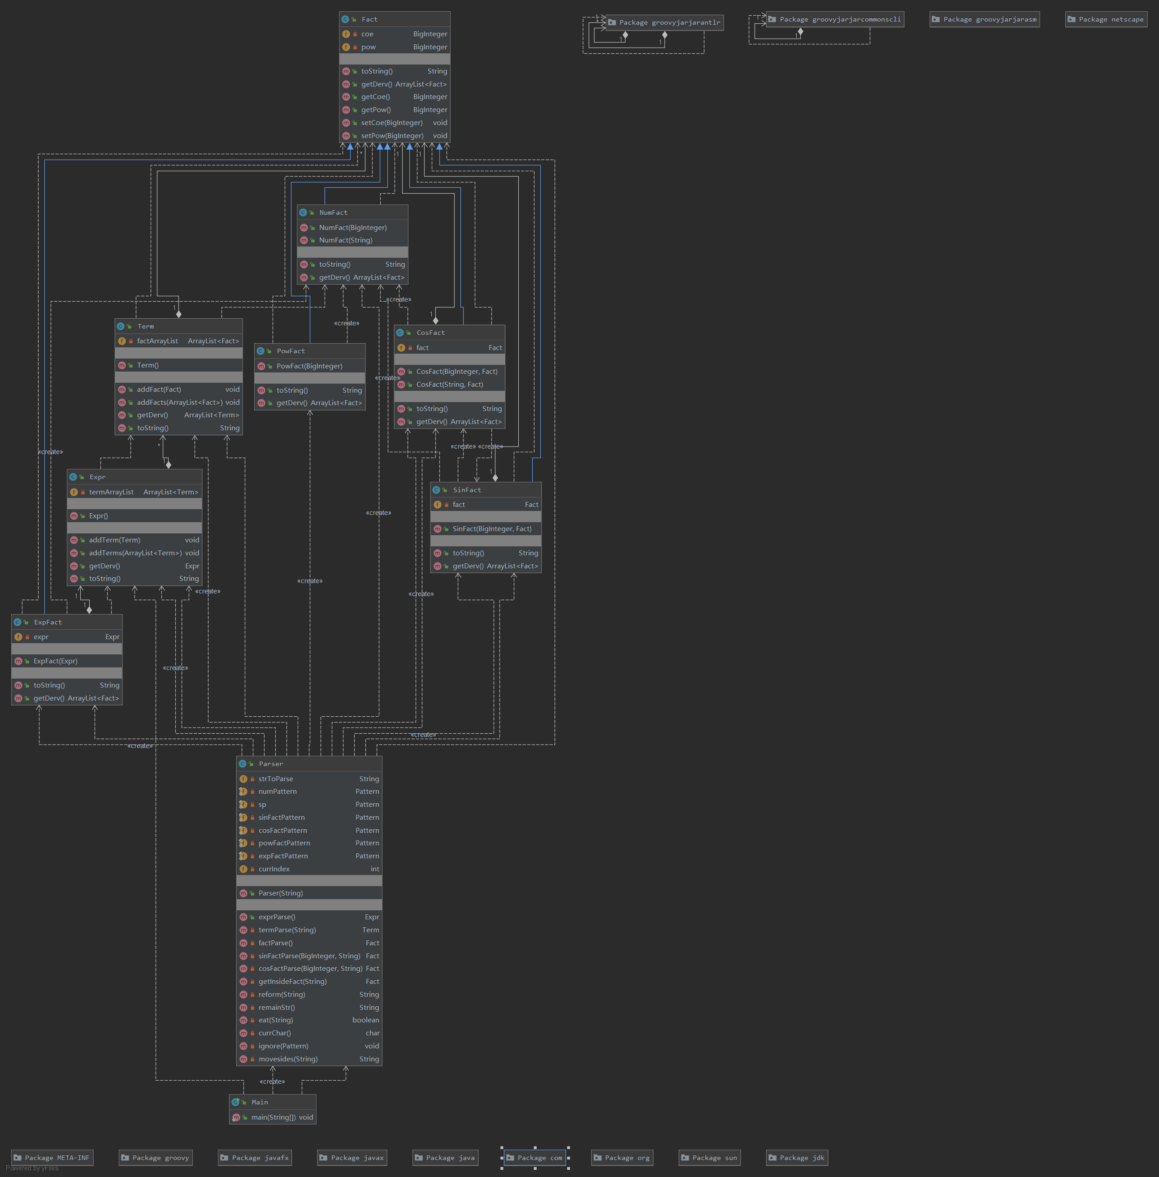1159x1177 pixels.
Task: Click the Main class runnable icon
Action: 235,1102
